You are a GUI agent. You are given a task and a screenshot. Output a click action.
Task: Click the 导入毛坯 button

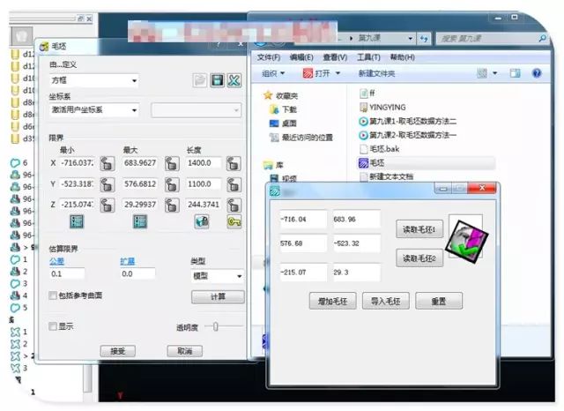click(386, 301)
